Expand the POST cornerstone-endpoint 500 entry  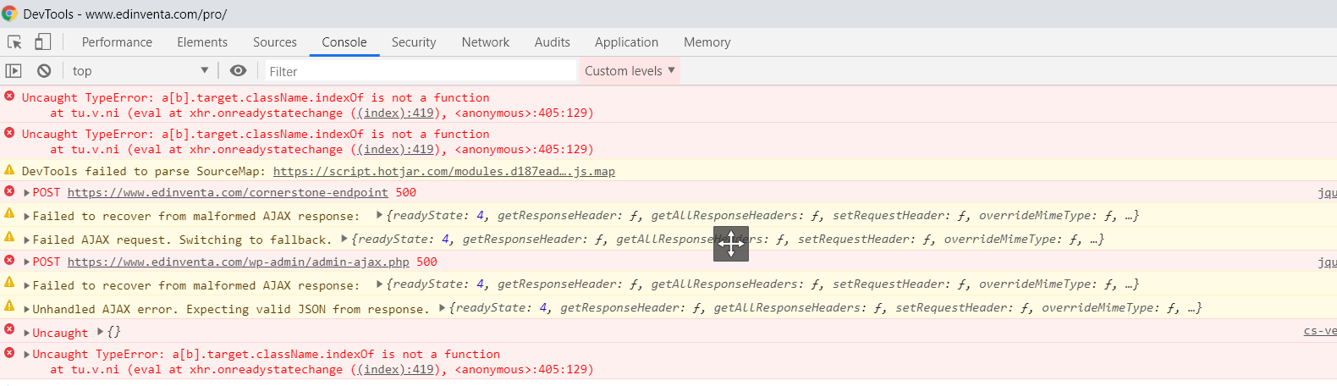pyautogui.click(x=27, y=193)
